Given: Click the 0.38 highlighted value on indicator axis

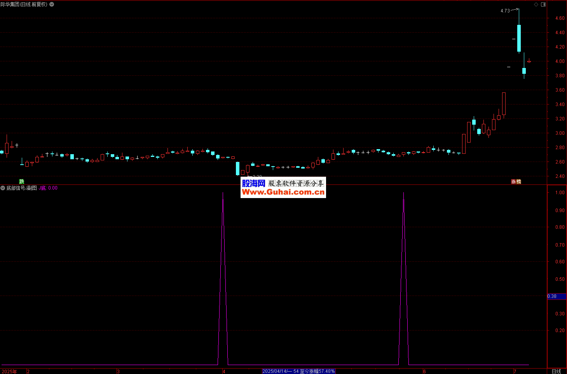Looking at the screenshot, I should [x=557, y=296].
